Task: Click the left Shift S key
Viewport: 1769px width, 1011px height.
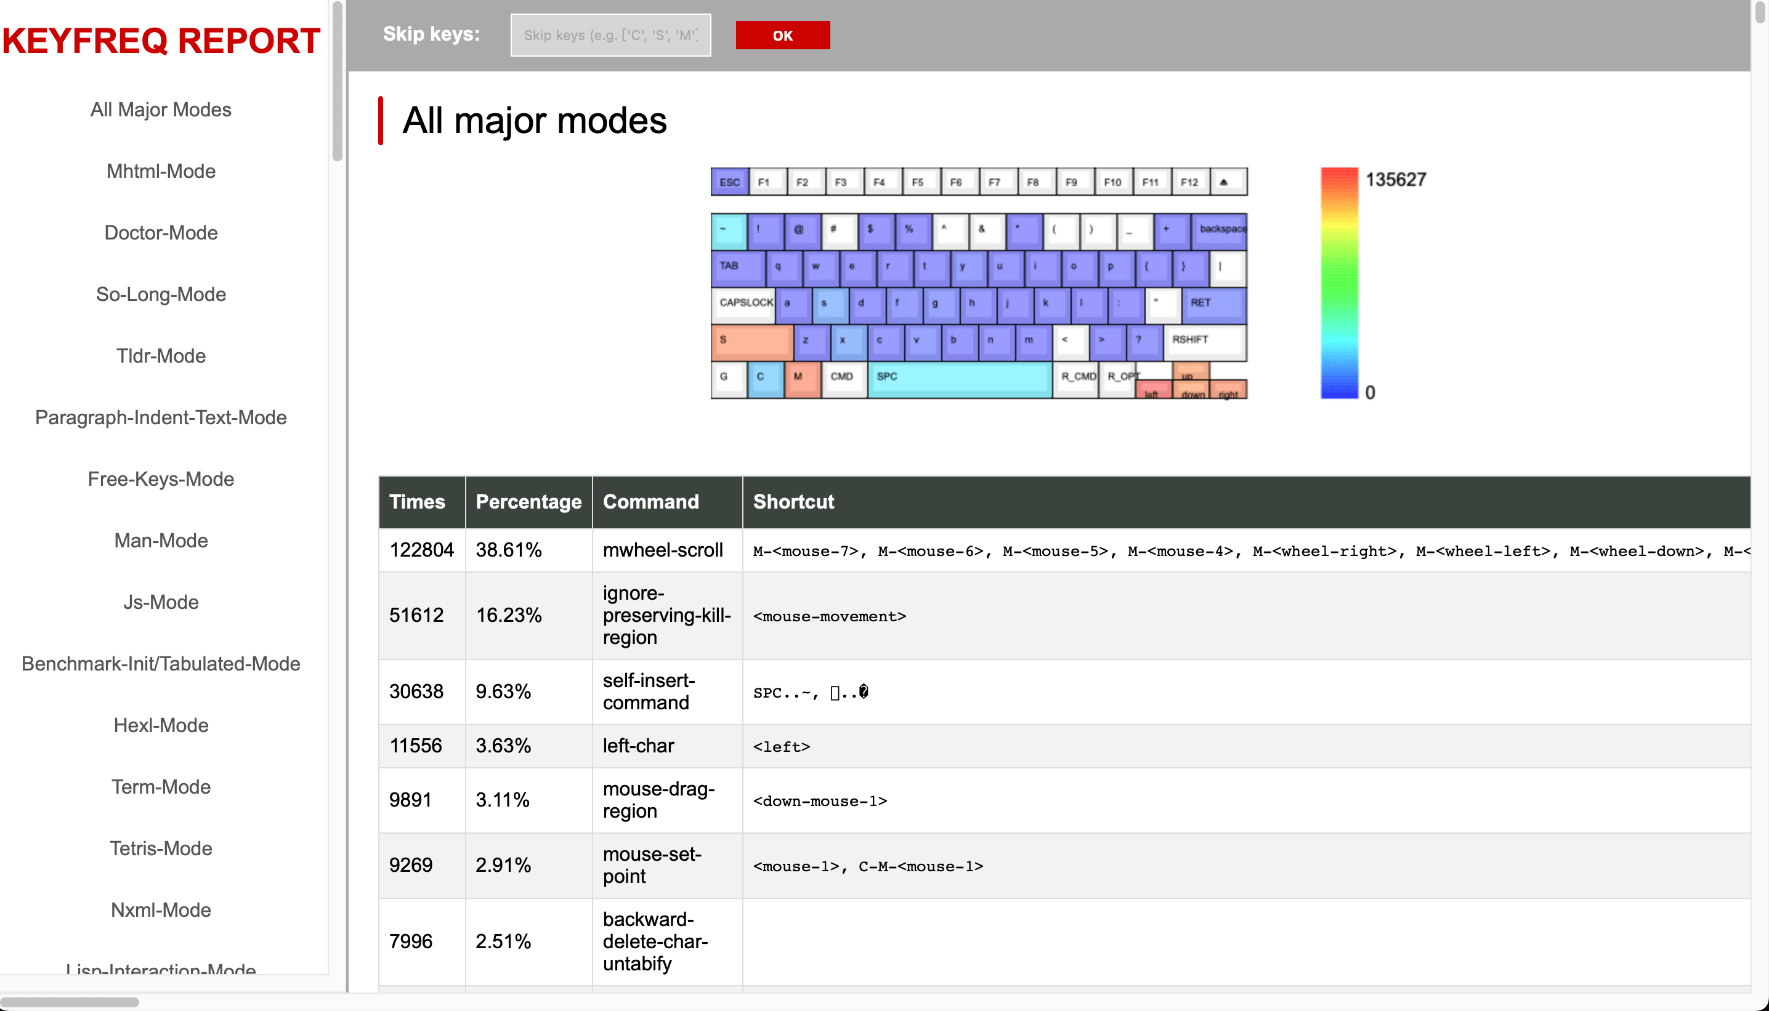Action: click(751, 342)
